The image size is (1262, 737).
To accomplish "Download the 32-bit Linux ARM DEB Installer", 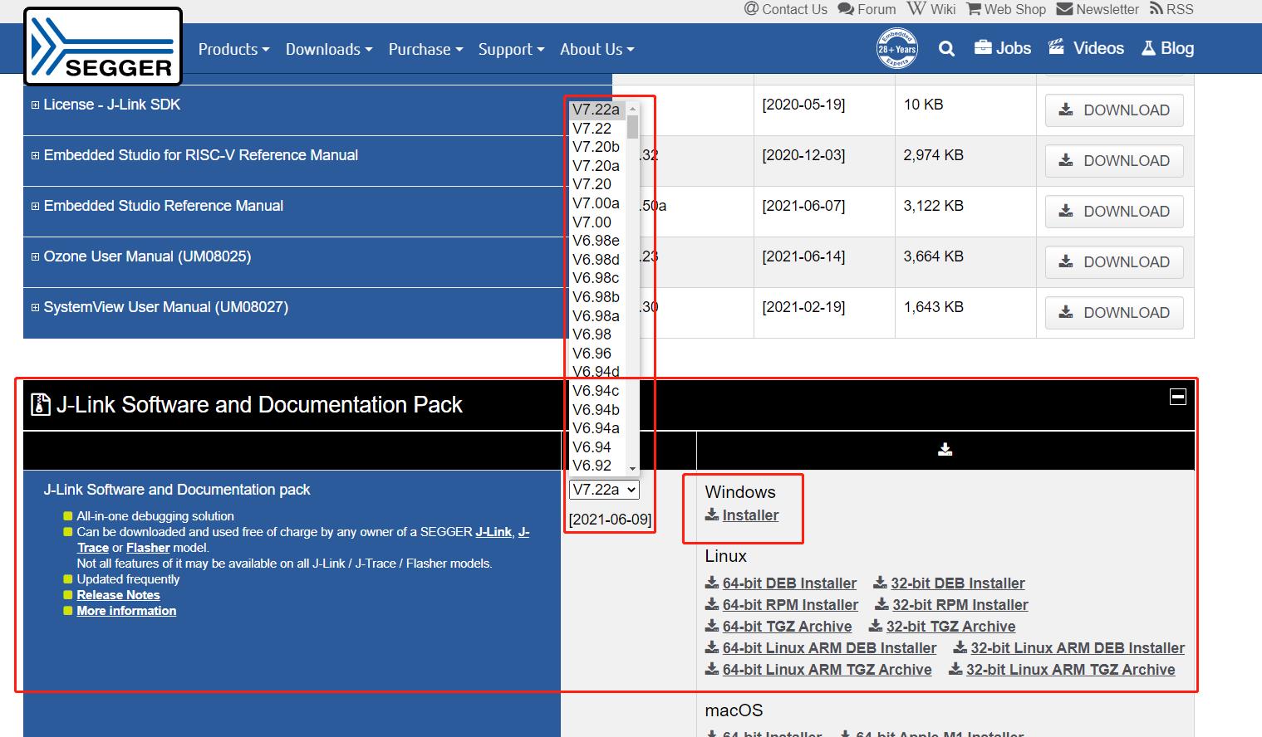I will point(1069,648).
